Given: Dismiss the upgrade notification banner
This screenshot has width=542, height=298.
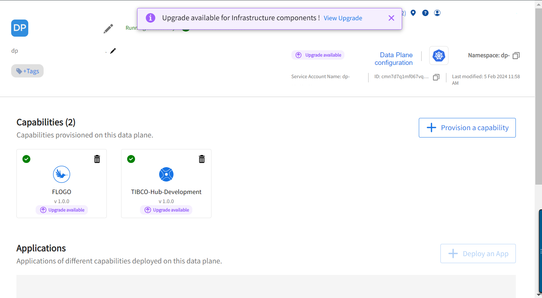Looking at the screenshot, I should tap(391, 18).
